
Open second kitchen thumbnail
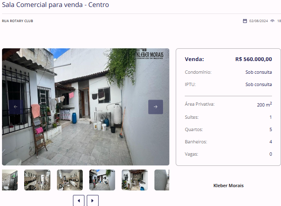[70, 180]
